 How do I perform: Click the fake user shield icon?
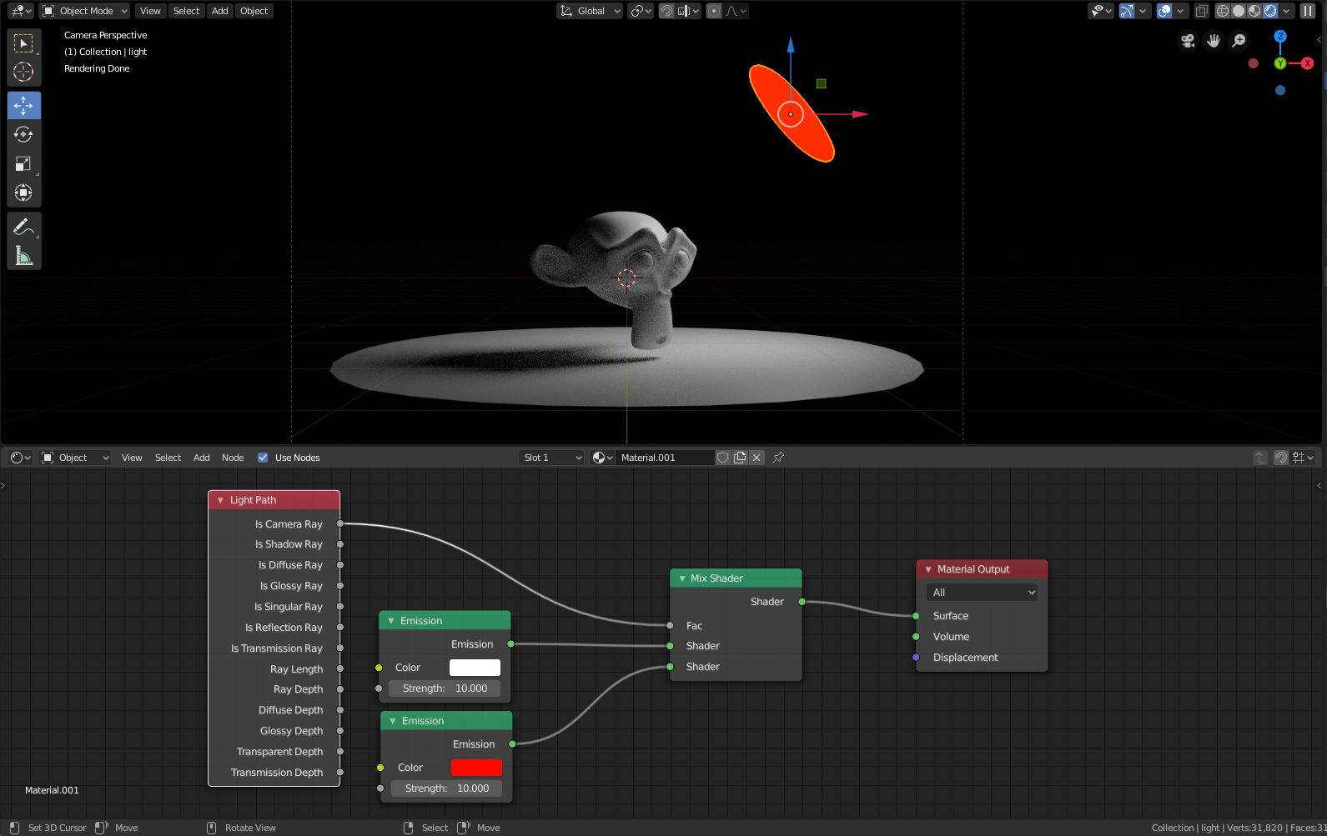pos(723,458)
